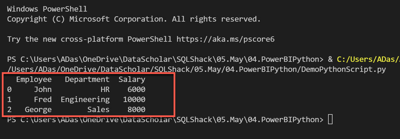Click the Windows PowerShell title line
Viewport: 400px width, 139px height.
pos(47,9)
